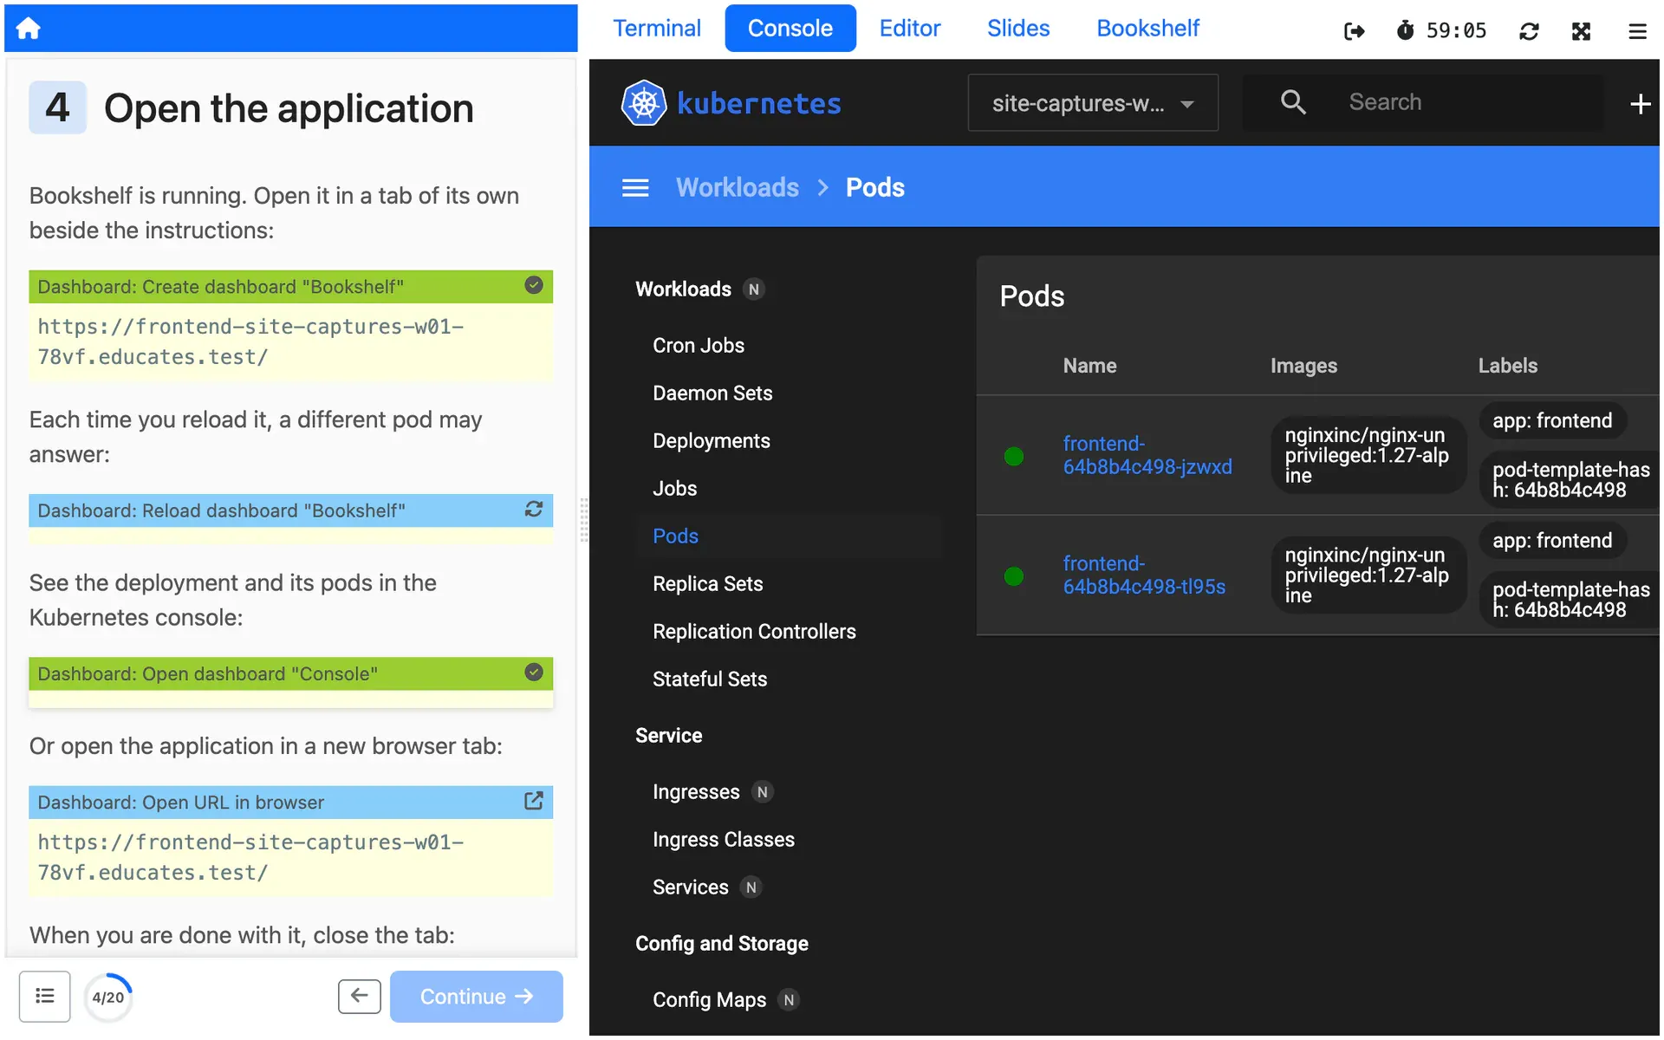Click the refresh workshop icon
Image resolution: width=1664 pixels, height=1040 pixels.
click(x=1529, y=31)
